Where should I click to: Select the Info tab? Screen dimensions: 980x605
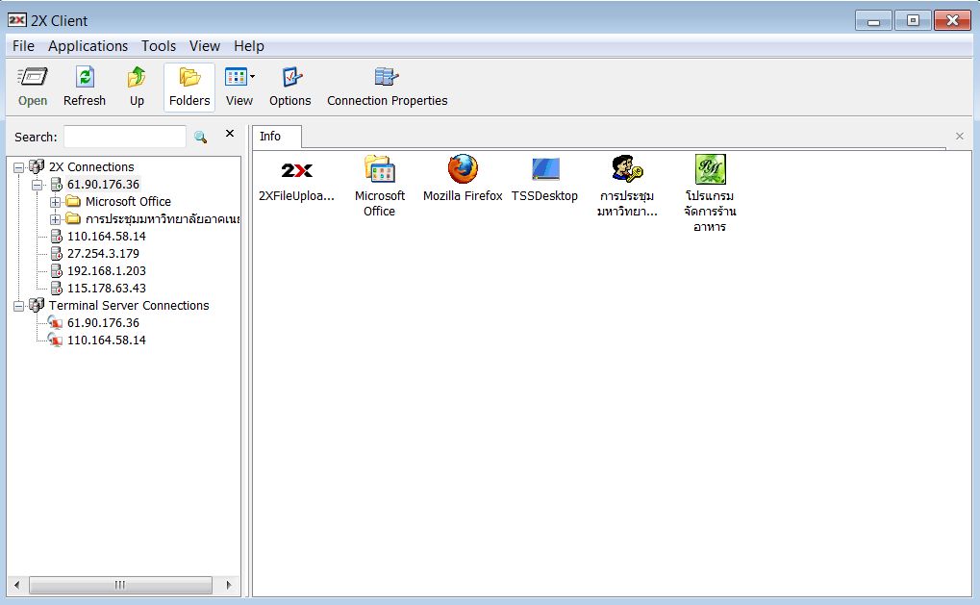(271, 137)
